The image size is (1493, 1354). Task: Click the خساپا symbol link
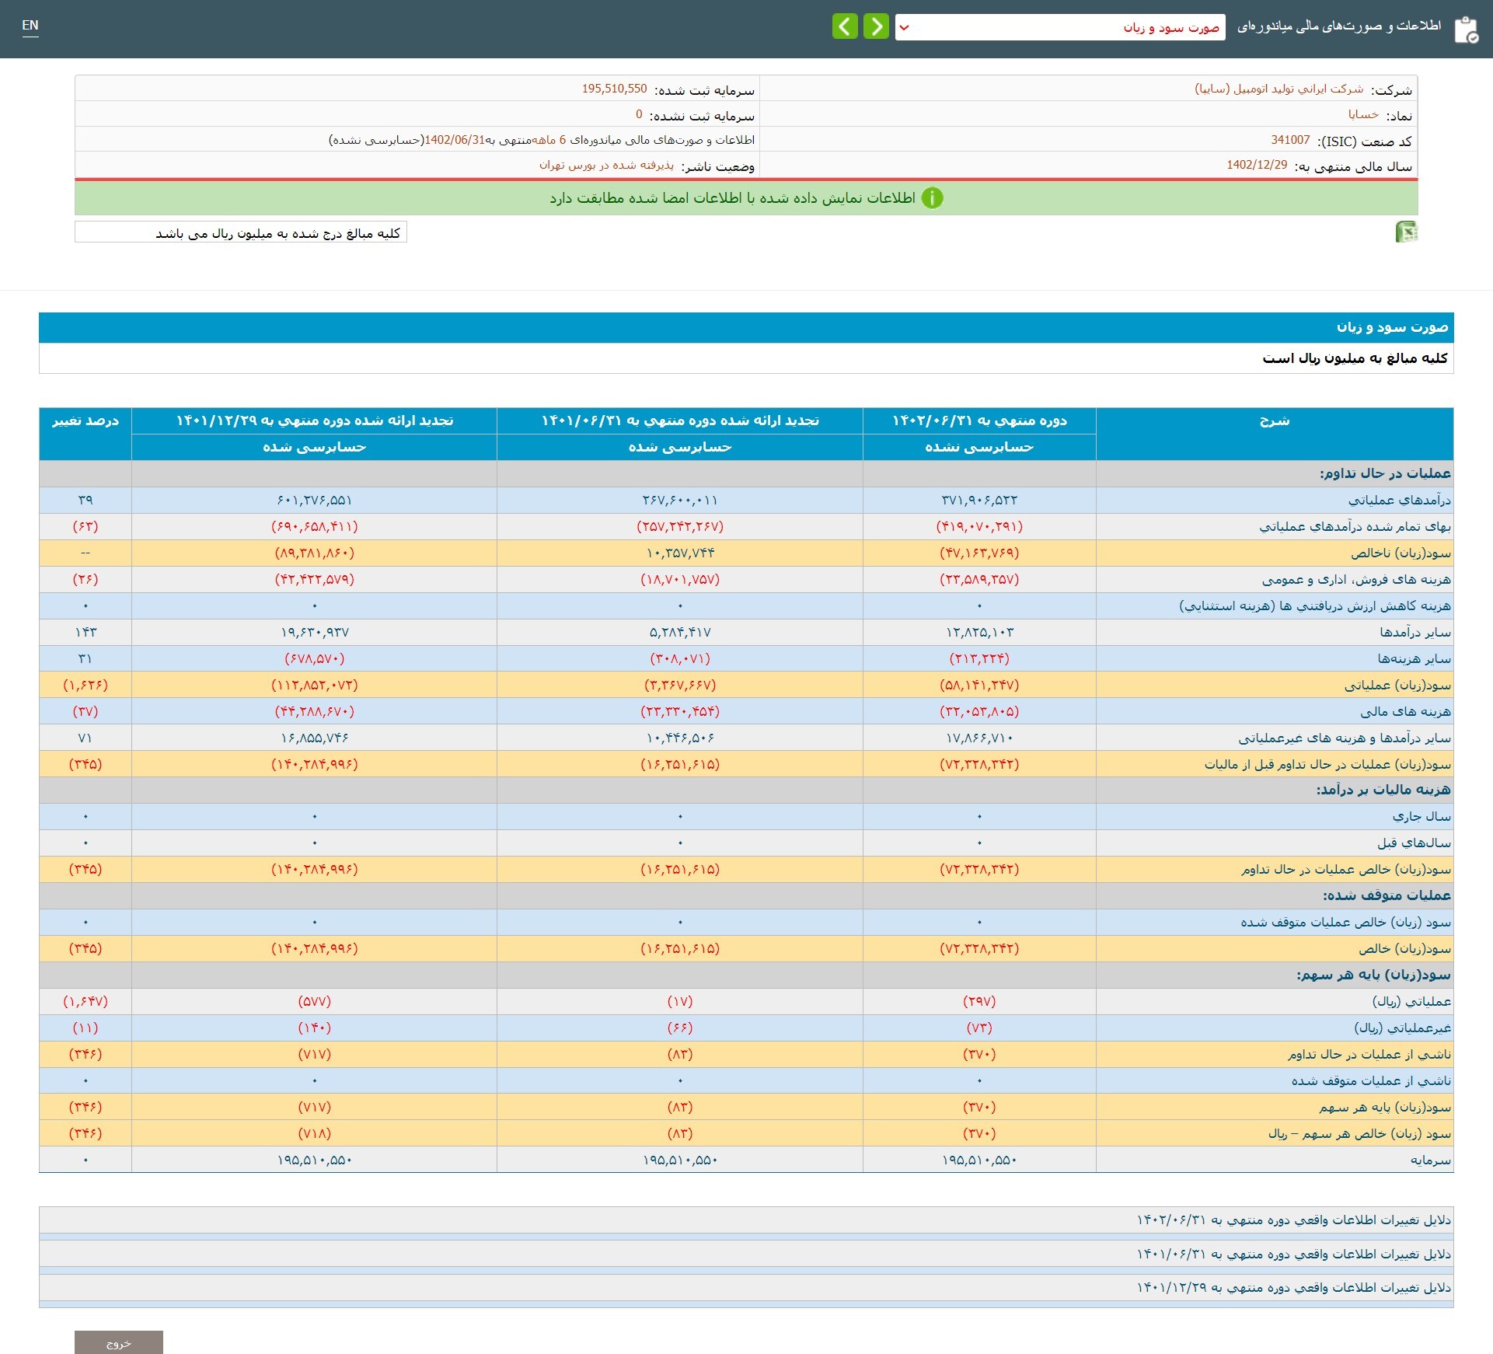pos(1363,115)
